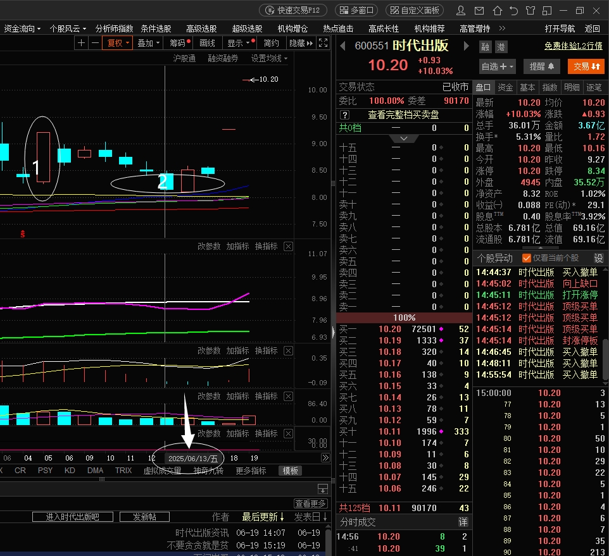Close the volume indicator sub-panel
609x556 pixels.
pyautogui.click(x=288, y=396)
